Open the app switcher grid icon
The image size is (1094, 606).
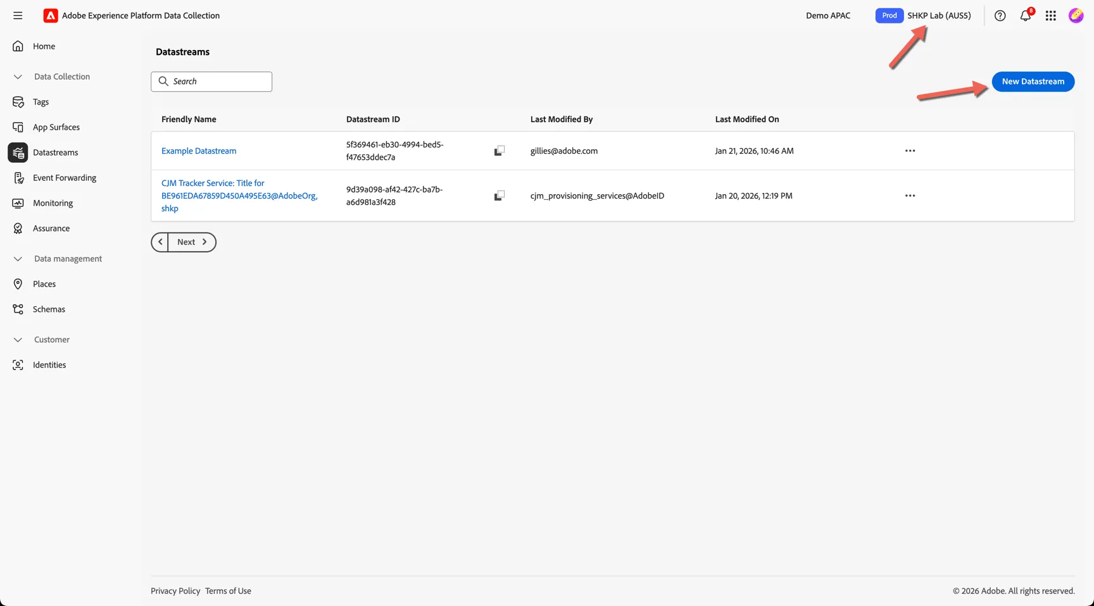pyautogui.click(x=1050, y=16)
